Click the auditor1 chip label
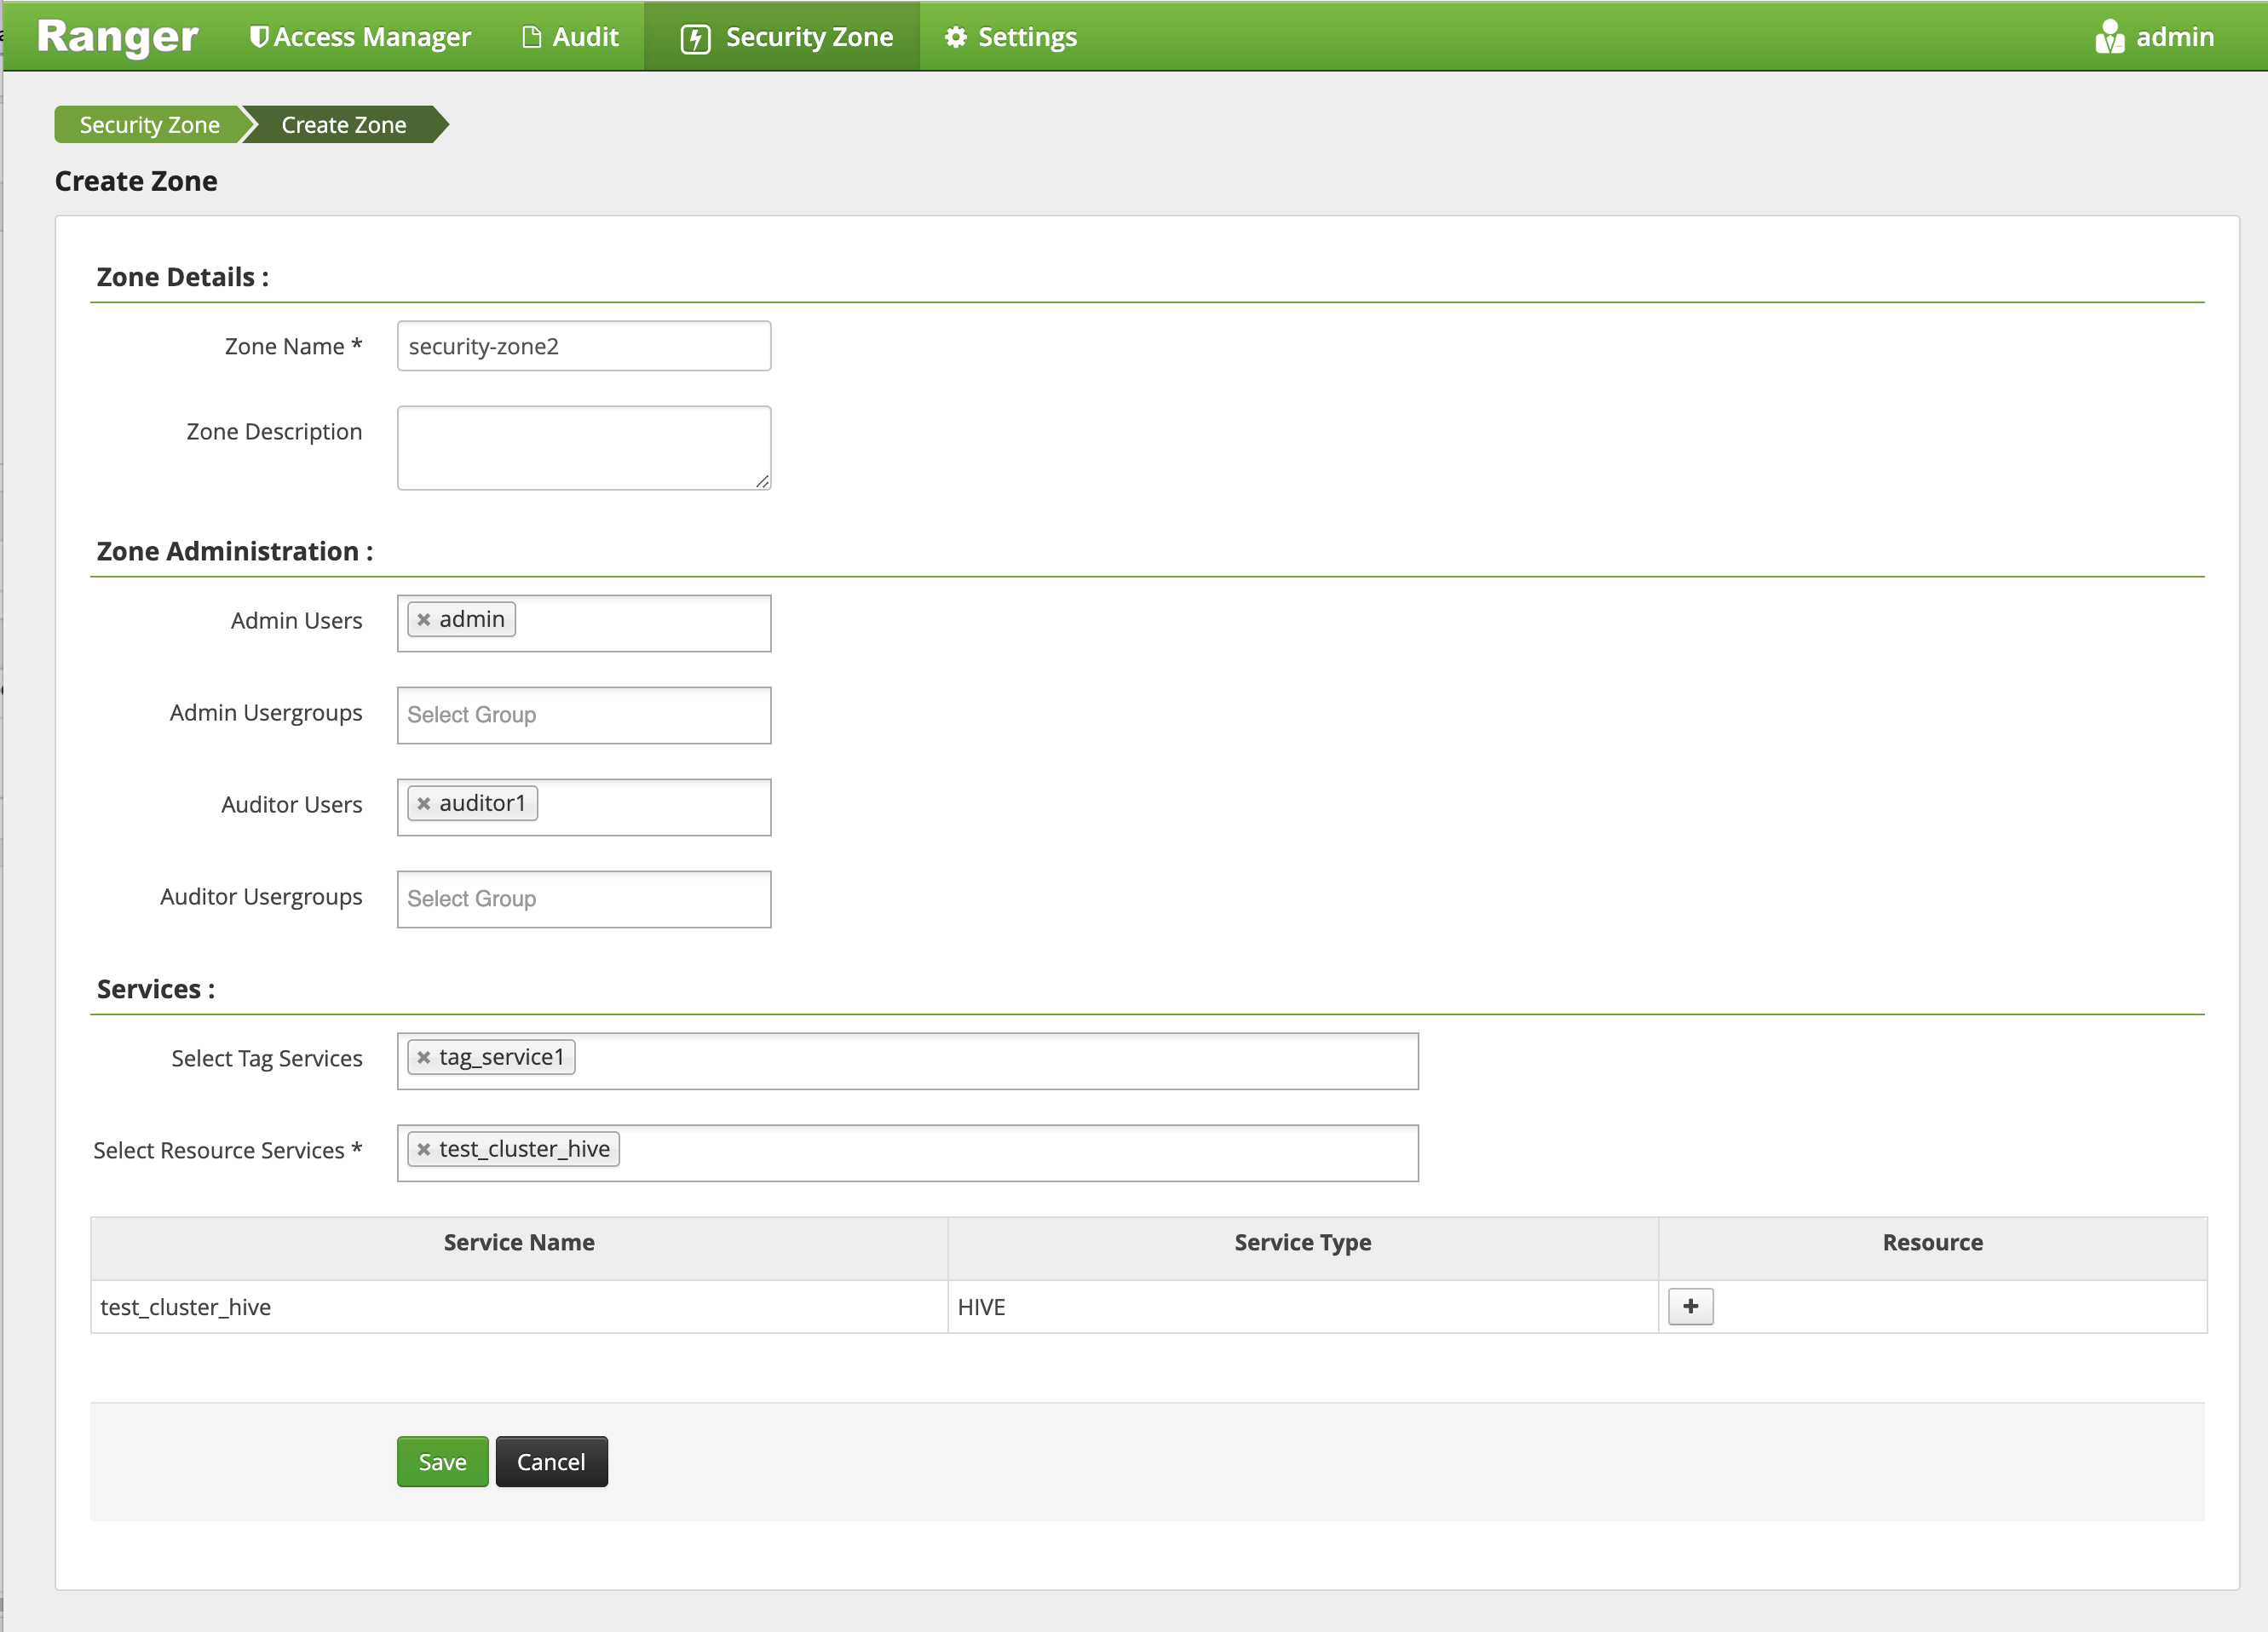Image resolution: width=2268 pixels, height=1632 pixels. (483, 803)
